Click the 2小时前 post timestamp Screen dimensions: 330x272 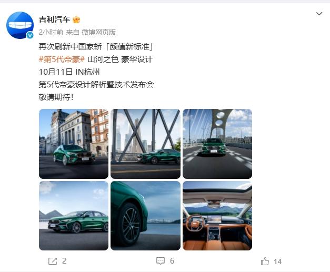click(x=51, y=32)
